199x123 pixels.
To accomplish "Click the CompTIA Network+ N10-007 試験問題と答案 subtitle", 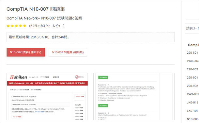I will tap(44, 18).
